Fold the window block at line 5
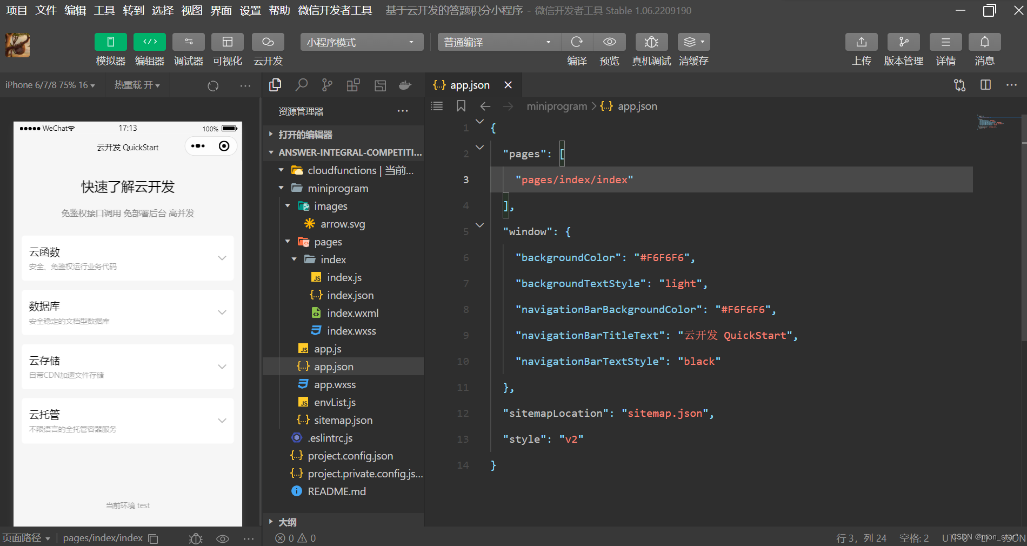 pyautogui.click(x=479, y=225)
